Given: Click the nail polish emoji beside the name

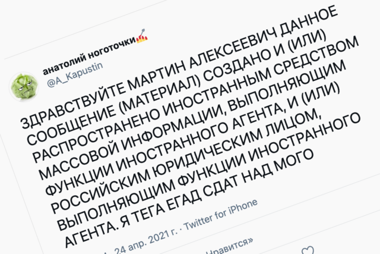Looking at the screenshot, I should point(142,40).
